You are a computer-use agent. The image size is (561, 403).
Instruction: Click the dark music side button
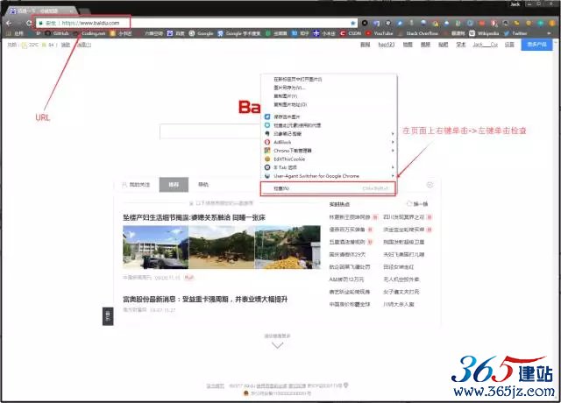point(108,316)
